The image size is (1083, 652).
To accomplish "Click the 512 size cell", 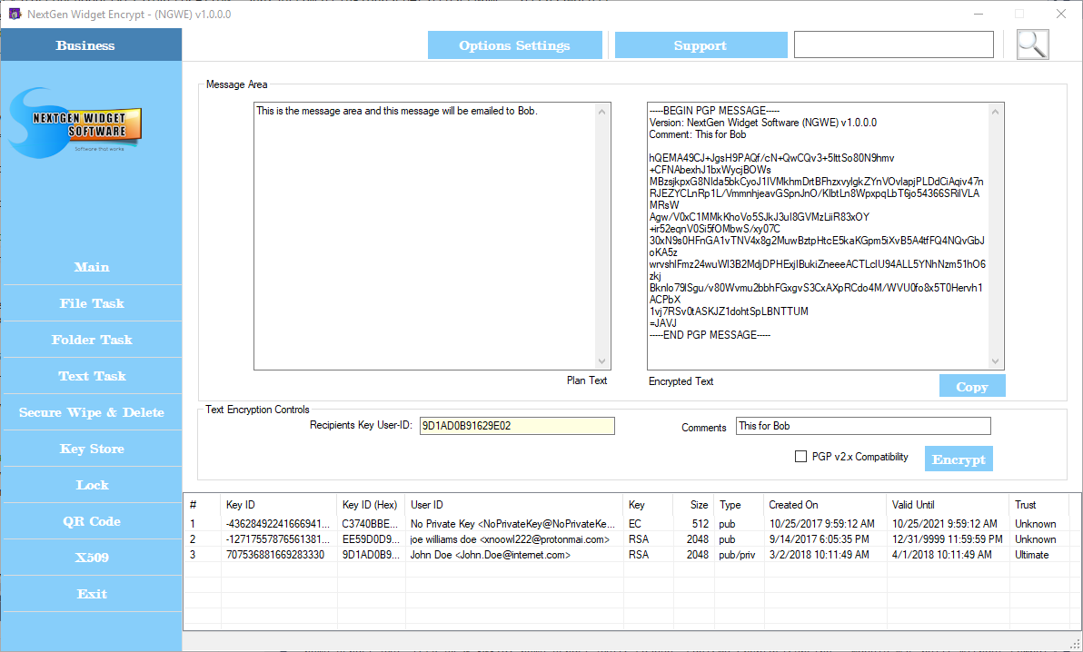I will point(700,524).
